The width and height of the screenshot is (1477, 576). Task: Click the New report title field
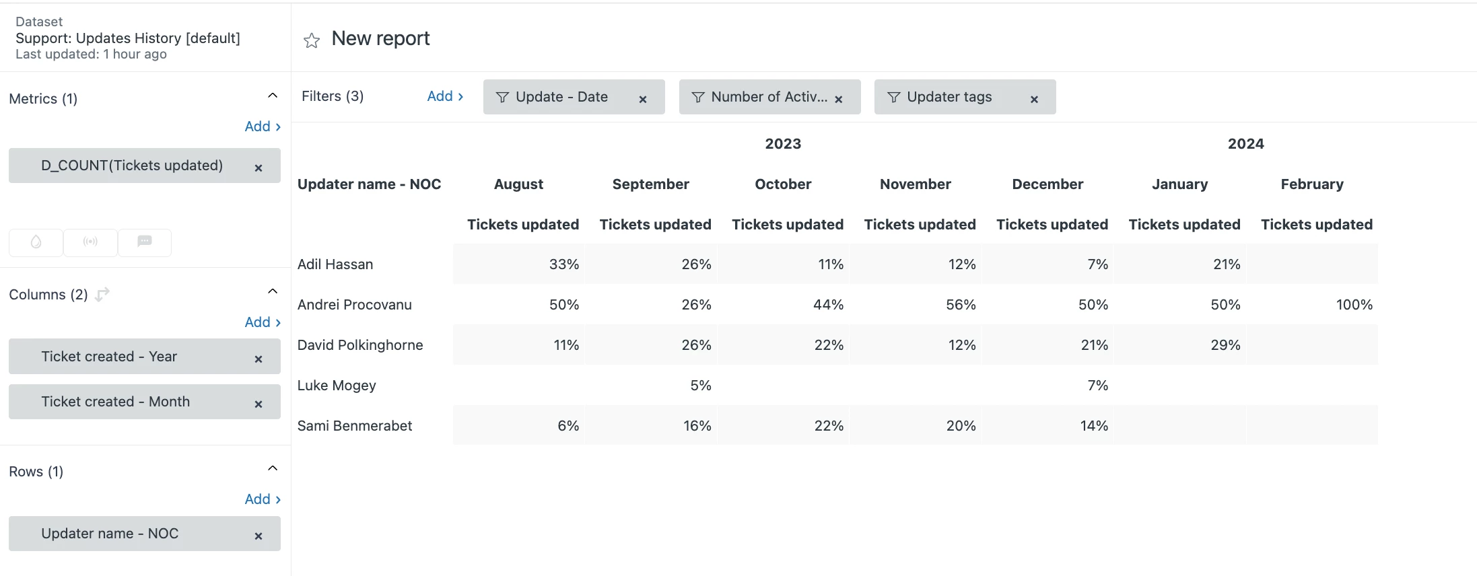pos(380,38)
